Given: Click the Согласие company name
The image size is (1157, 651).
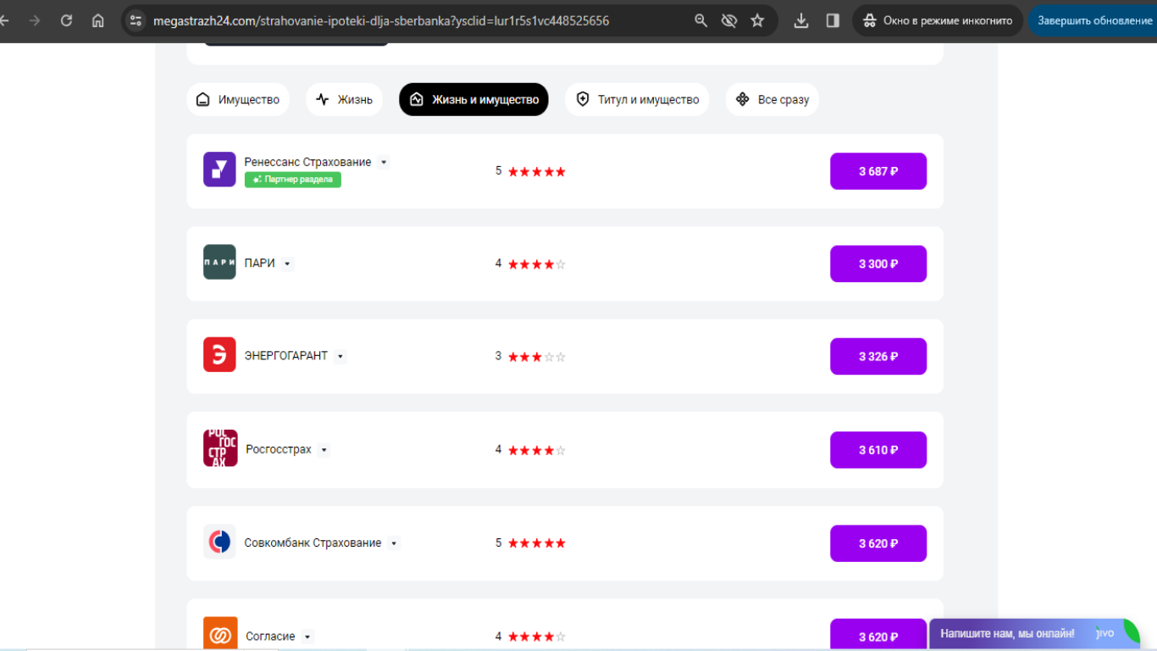Looking at the screenshot, I should [270, 637].
